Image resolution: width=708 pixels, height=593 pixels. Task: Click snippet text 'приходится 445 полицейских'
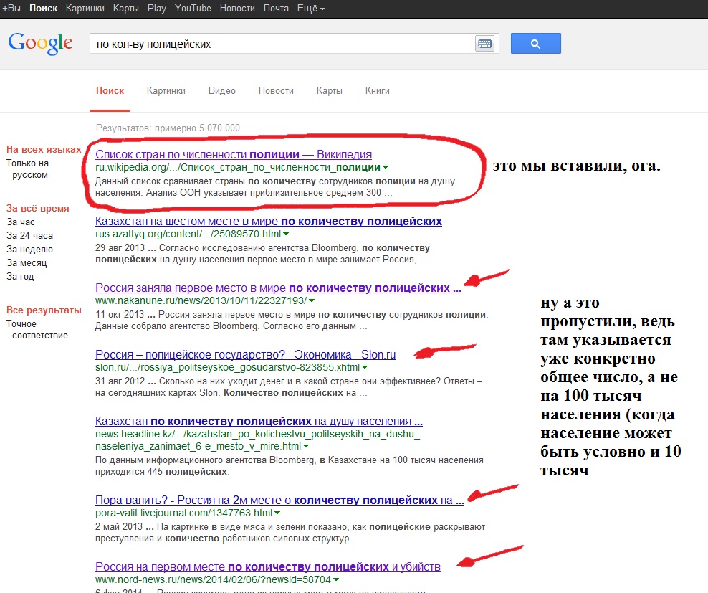[x=162, y=472]
